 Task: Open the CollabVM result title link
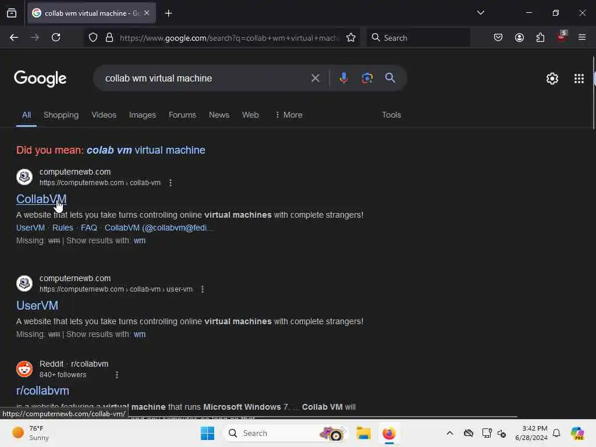41,199
